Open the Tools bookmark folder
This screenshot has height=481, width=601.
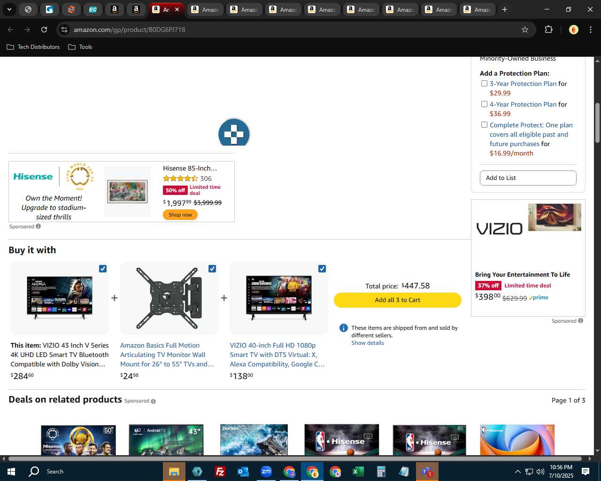coord(80,47)
